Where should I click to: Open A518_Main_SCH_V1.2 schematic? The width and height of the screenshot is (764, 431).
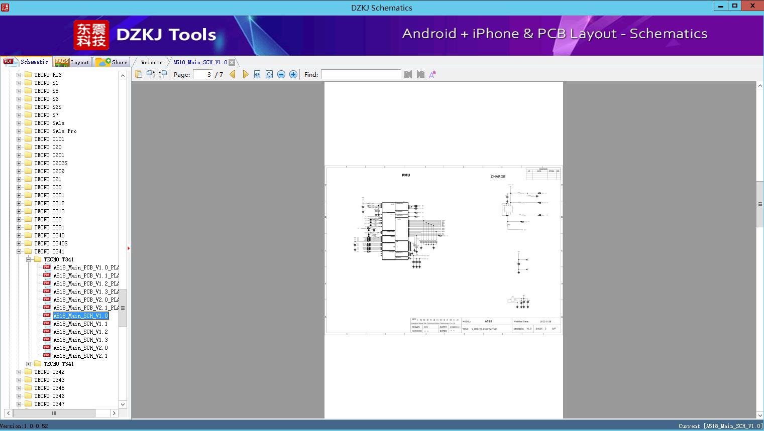coord(81,332)
